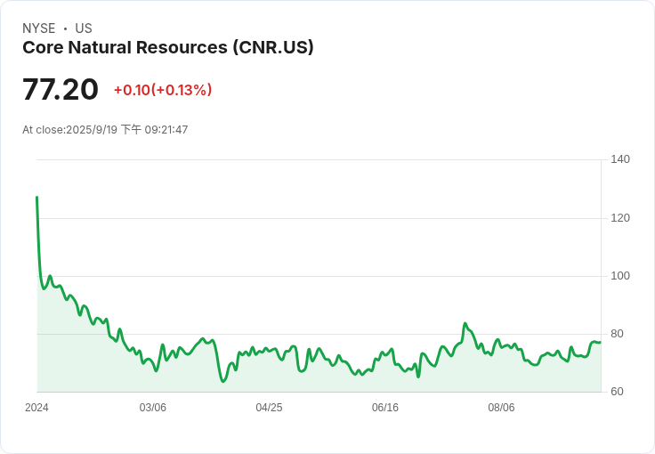Select the NYSE exchange label

click(x=39, y=28)
